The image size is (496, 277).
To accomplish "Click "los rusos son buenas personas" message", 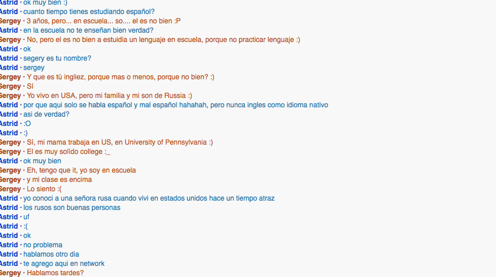I will pyautogui.click(x=72, y=208).
